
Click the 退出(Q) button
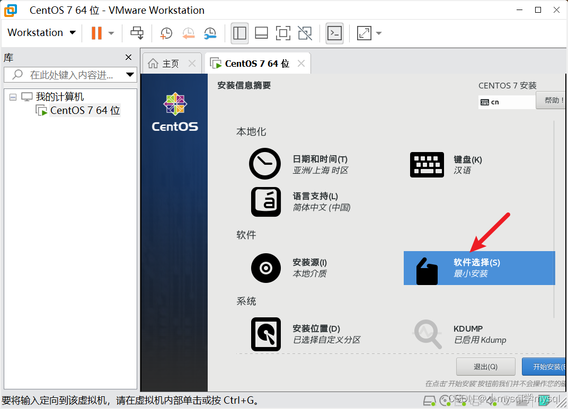tap(485, 366)
